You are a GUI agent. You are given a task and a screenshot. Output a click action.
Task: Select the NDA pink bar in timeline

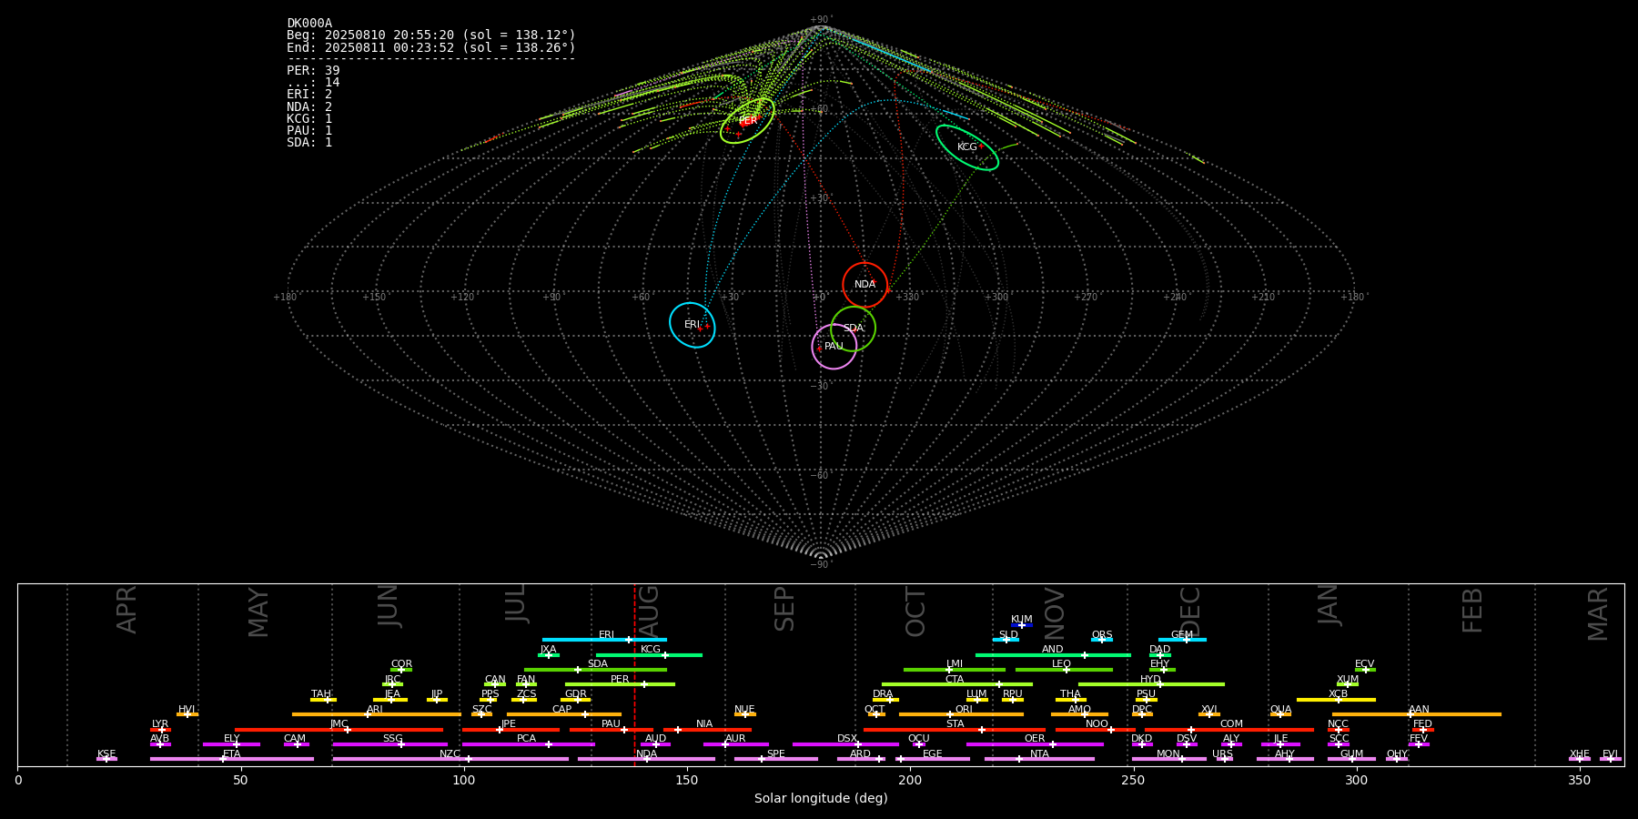coord(646,758)
